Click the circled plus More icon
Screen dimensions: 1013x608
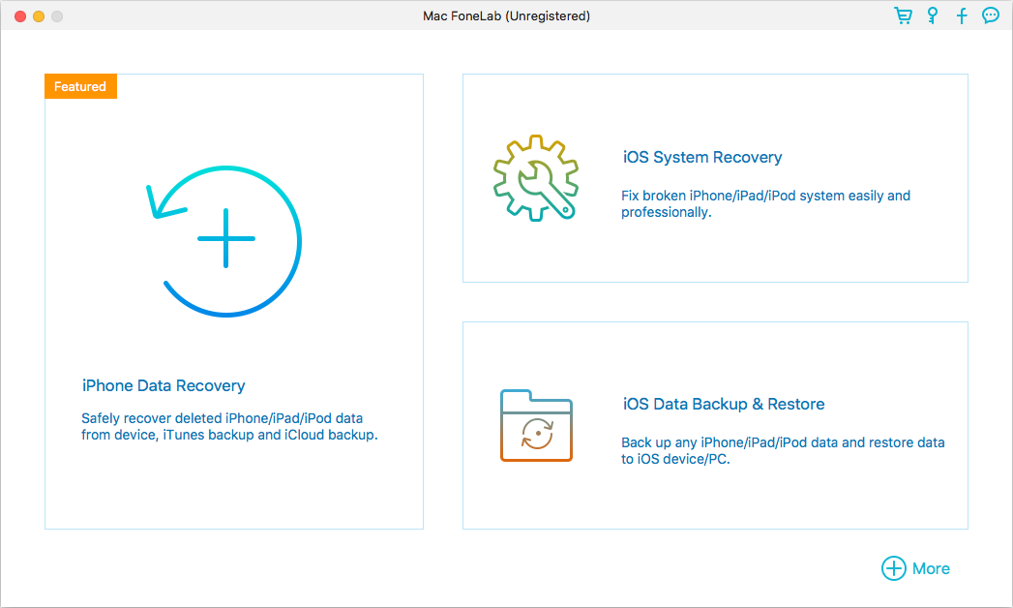point(893,568)
